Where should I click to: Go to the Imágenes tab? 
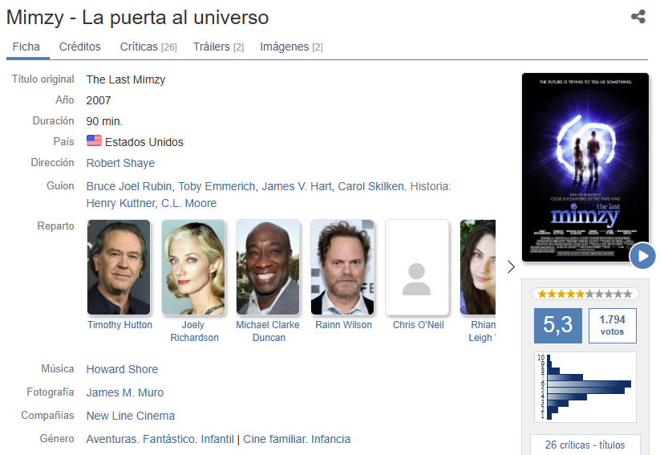coord(291,47)
